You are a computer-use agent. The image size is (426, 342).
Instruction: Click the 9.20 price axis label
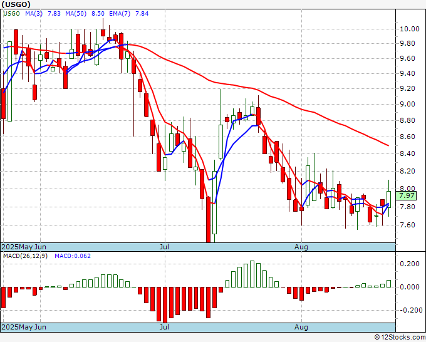coord(407,88)
